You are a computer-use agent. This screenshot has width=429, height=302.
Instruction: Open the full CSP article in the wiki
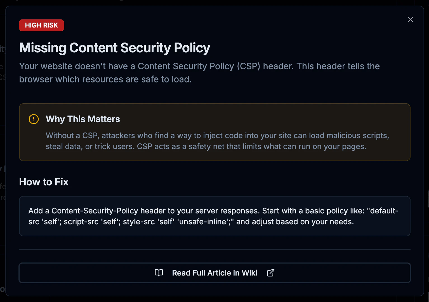click(214, 273)
